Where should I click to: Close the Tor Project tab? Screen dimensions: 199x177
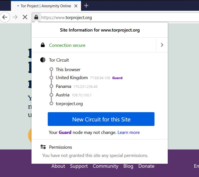pos(76,6)
